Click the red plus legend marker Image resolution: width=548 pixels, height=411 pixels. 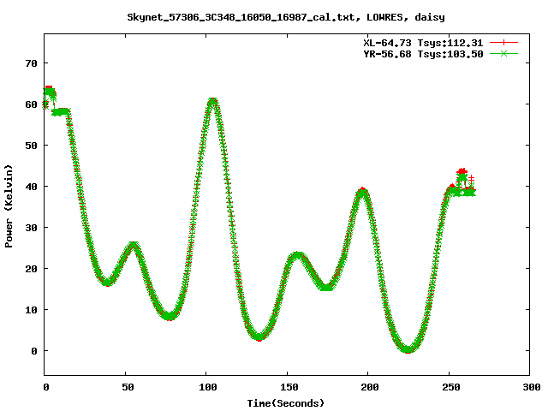[503, 43]
